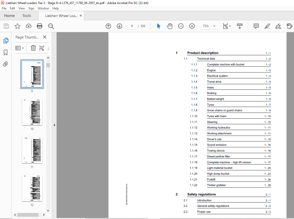The width and height of the screenshot is (294, 219).
Task: Open the Window menu
Action: pos(43,8)
